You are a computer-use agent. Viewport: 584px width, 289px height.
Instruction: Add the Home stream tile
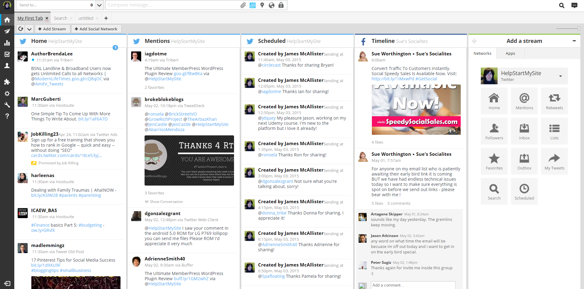pyautogui.click(x=494, y=101)
